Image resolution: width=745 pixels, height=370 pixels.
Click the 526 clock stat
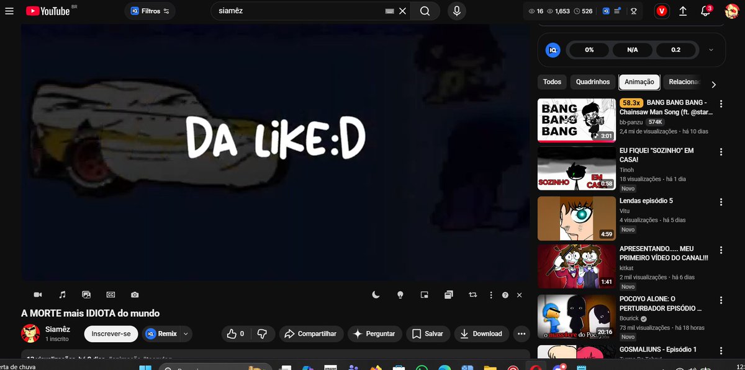(x=583, y=11)
